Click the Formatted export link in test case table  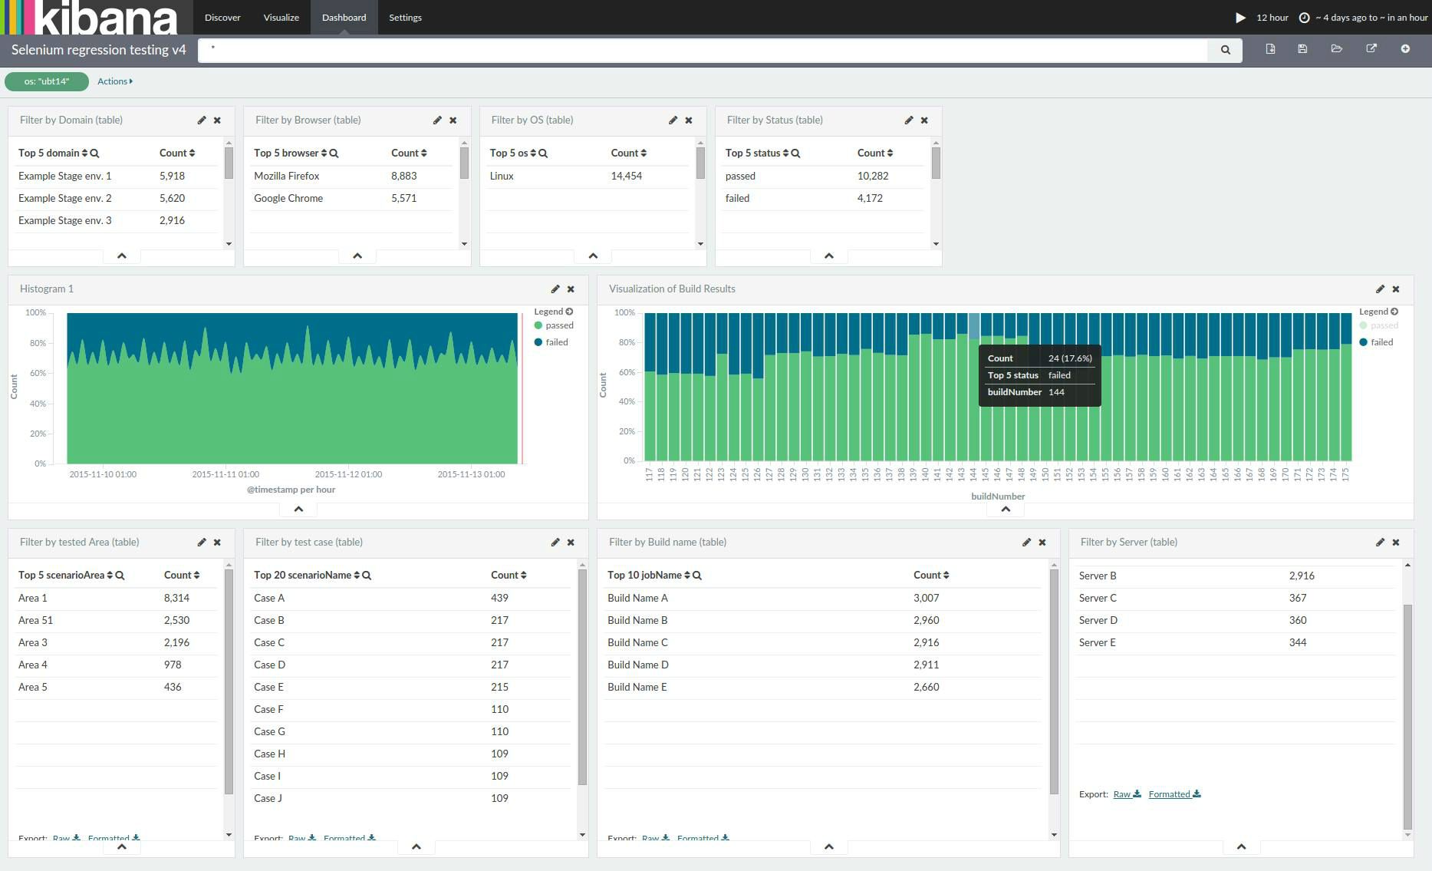point(346,837)
